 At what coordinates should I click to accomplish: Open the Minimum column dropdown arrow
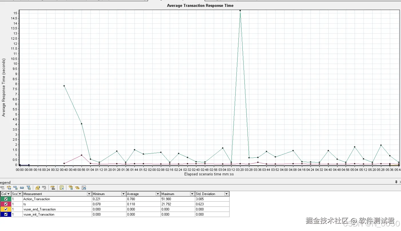click(123, 194)
